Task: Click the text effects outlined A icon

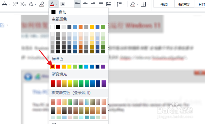Action: coord(31,4)
